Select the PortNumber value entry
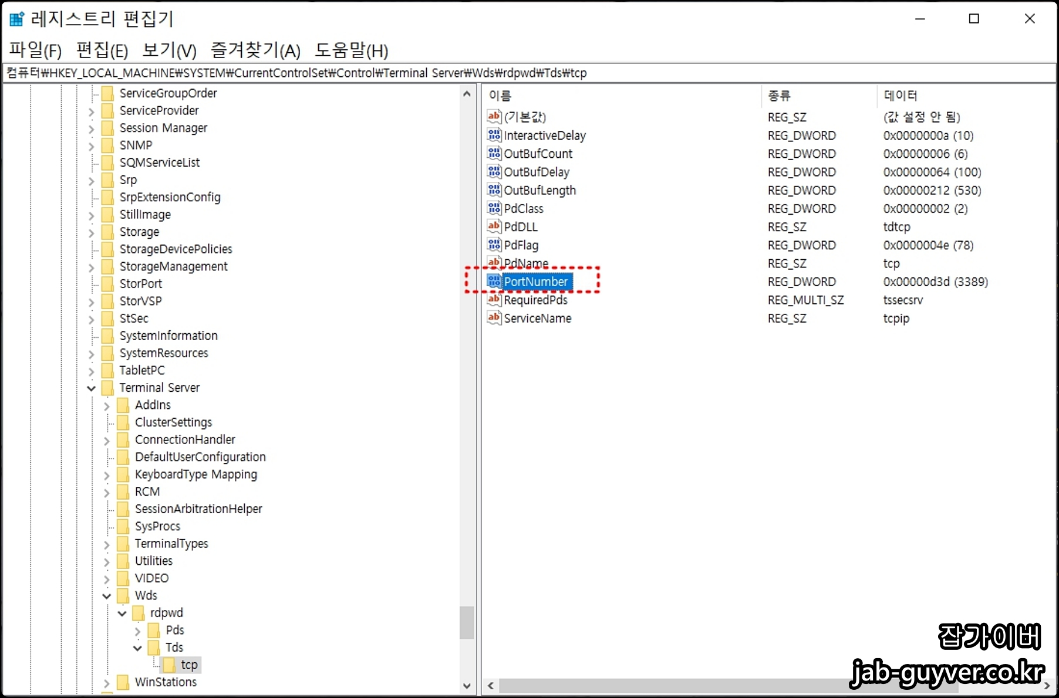Screen dimensions: 1059x698 point(536,282)
